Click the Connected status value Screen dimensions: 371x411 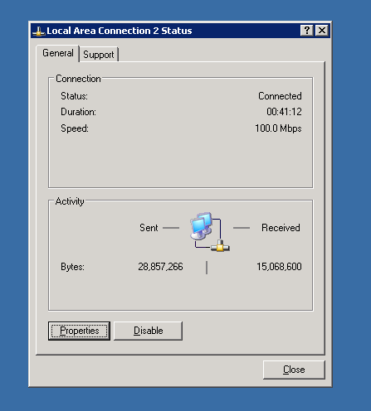[x=280, y=96]
